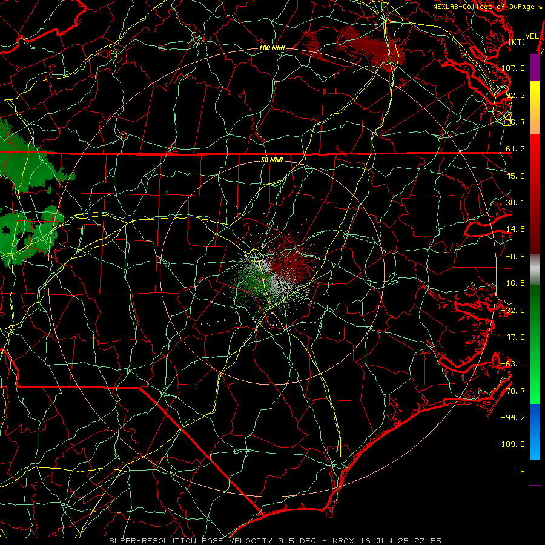Click the -63.1 velocity scale value
Image resolution: width=545 pixels, height=545 pixels.
coord(513,364)
